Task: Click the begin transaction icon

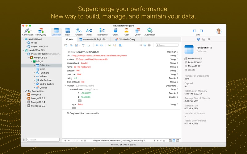Action: click(x=66, y=45)
